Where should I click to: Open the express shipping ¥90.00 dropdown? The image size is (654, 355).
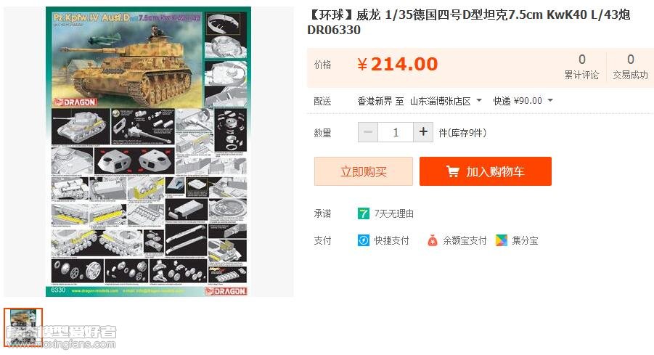(x=523, y=100)
